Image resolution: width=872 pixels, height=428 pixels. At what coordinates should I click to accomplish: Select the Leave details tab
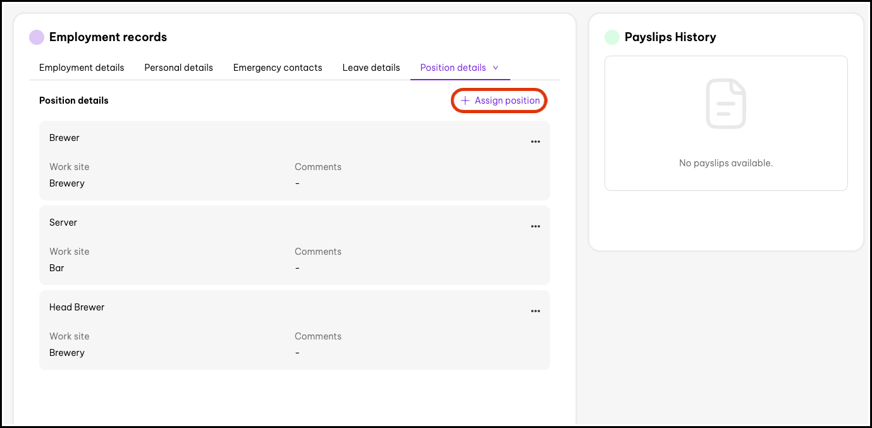(x=371, y=68)
